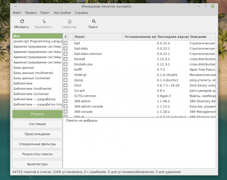Select the Базы данных section

37,68
